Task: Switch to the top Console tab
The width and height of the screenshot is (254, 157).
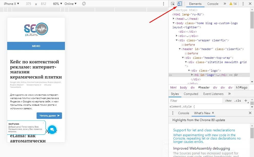Action: pyautogui.click(x=213, y=4)
